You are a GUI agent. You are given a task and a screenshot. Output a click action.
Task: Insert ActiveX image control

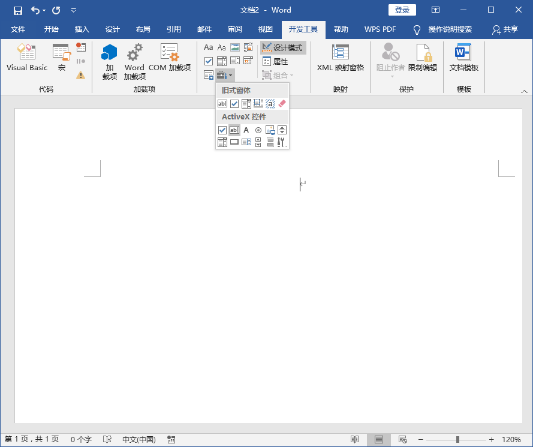(270, 130)
